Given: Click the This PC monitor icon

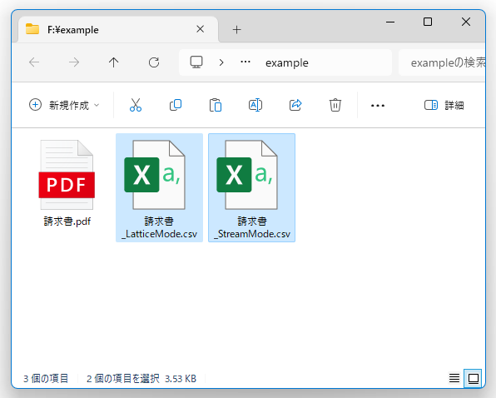Looking at the screenshot, I should click(196, 62).
